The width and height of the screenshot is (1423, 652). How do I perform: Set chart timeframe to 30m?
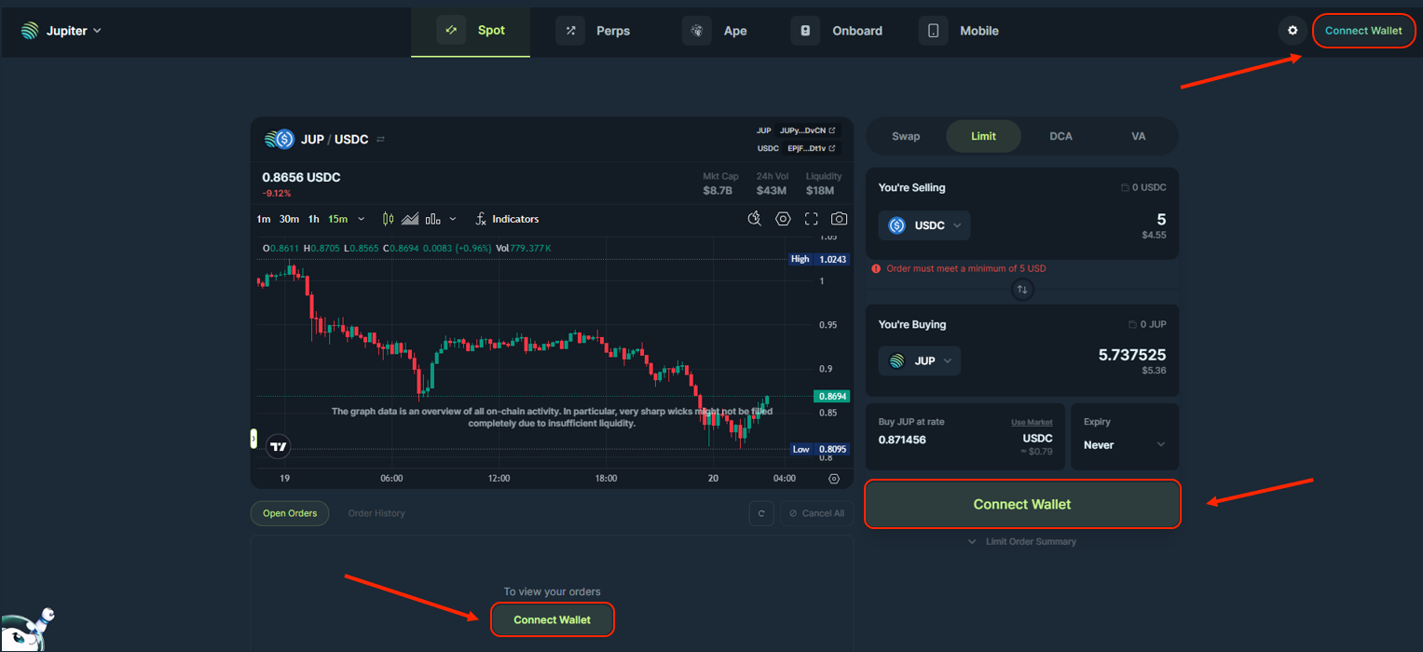289,219
